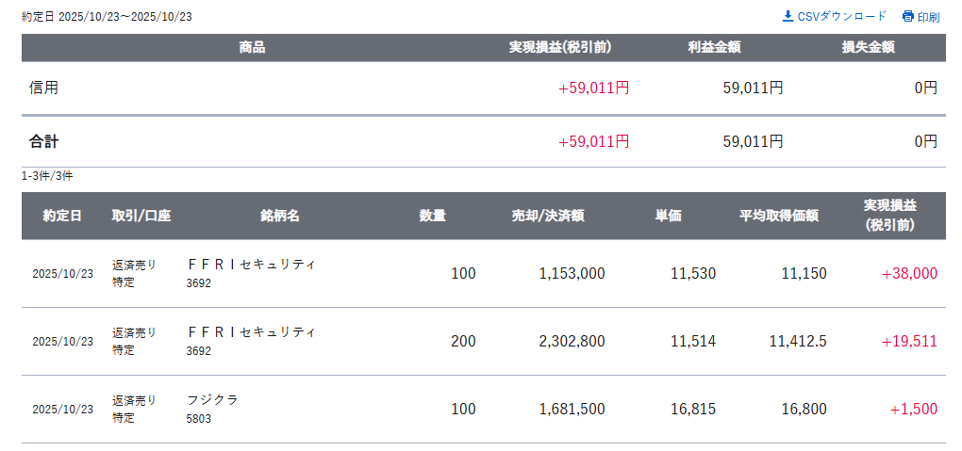Open the CSVダウンロード link
Image resolution: width=962 pixels, height=451 pixels.
coord(842,16)
